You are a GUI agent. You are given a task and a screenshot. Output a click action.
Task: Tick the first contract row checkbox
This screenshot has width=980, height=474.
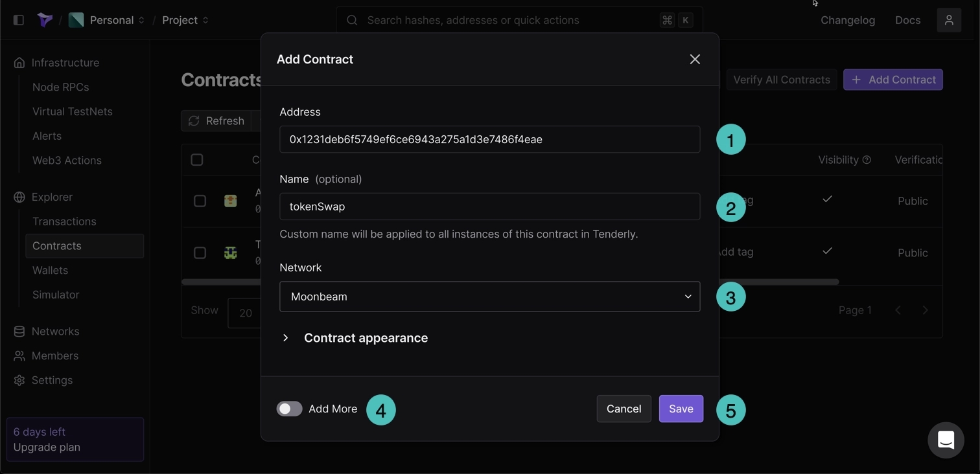(200, 201)
